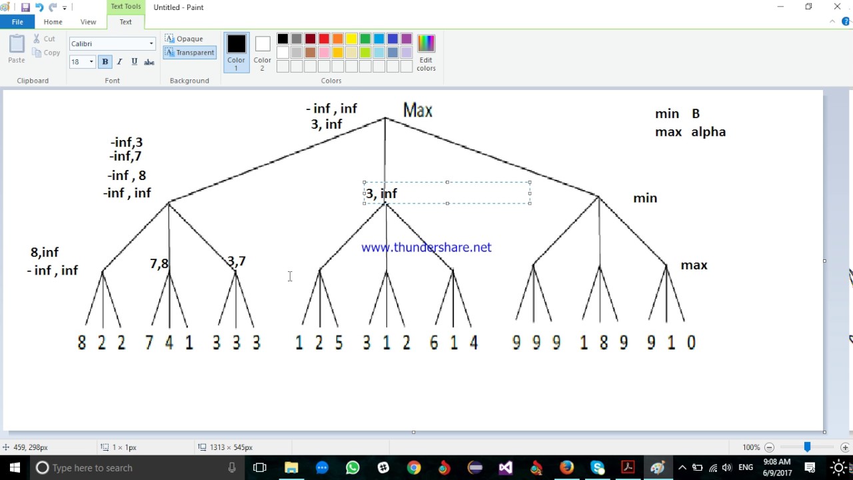The image size is (853, 480).
Task: Select the Color 2 box
Action: coord(263,53)
